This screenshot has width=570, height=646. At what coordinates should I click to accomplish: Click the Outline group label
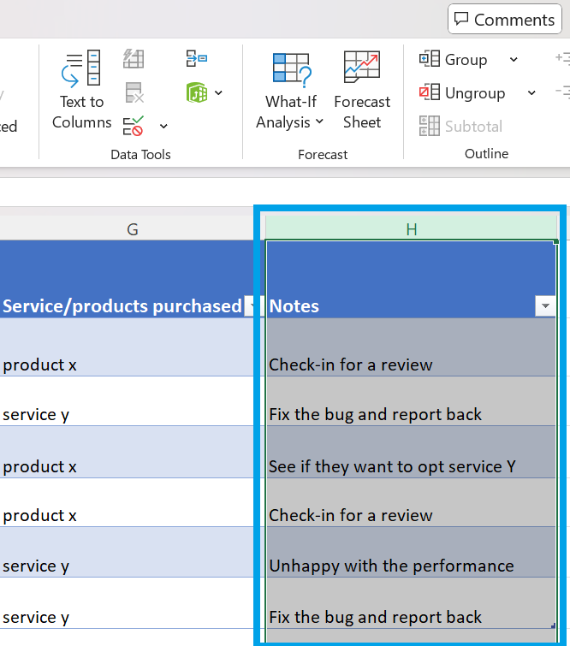coord(486,154)
